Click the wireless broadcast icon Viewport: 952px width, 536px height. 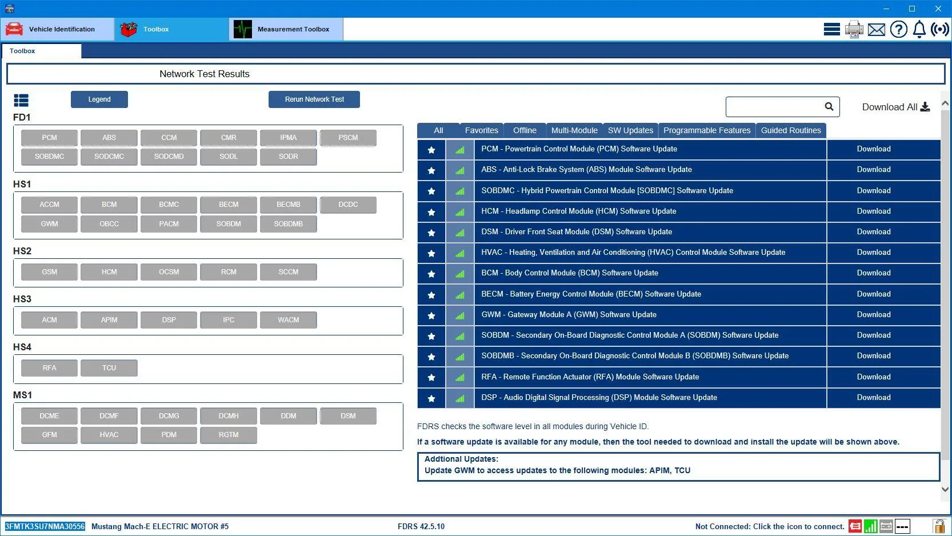click(x=940, y=29)
